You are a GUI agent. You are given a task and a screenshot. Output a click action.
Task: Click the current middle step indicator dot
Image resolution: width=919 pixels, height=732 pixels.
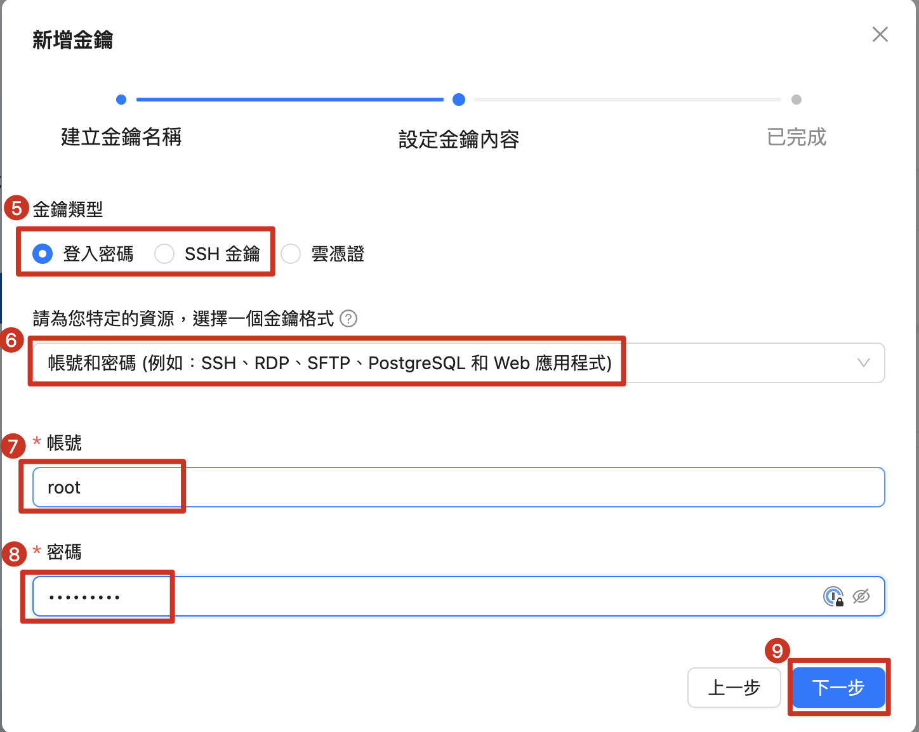pos(459,100)
